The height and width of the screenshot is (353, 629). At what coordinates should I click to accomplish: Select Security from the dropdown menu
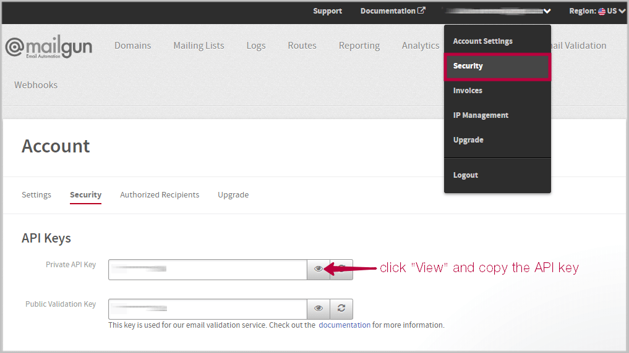point(468,66)
